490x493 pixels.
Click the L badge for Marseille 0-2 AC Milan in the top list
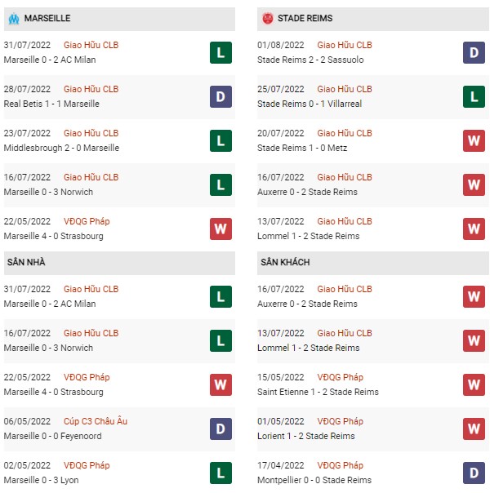[x=220, y=52]
